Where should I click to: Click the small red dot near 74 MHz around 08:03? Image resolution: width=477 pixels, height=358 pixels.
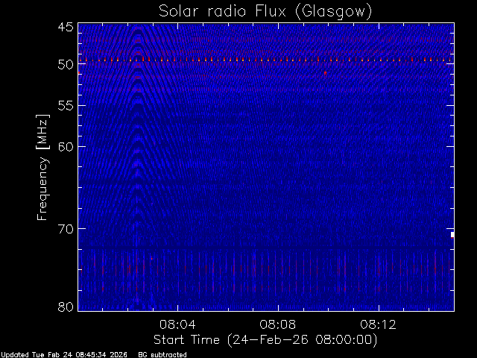point(151,259)
